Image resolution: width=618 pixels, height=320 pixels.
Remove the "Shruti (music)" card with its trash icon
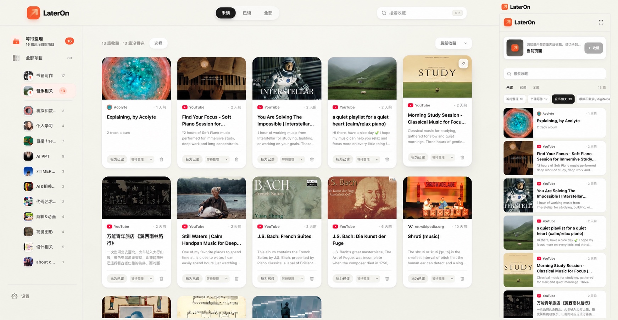(x=462, y=279)
